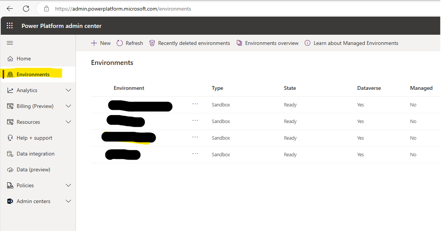Click the Data (preview) cloud icon
This screenshot has height=231, width=441.
pos(10,170)
